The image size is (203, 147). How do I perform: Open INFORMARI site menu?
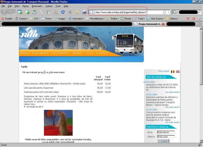[77, 53]
